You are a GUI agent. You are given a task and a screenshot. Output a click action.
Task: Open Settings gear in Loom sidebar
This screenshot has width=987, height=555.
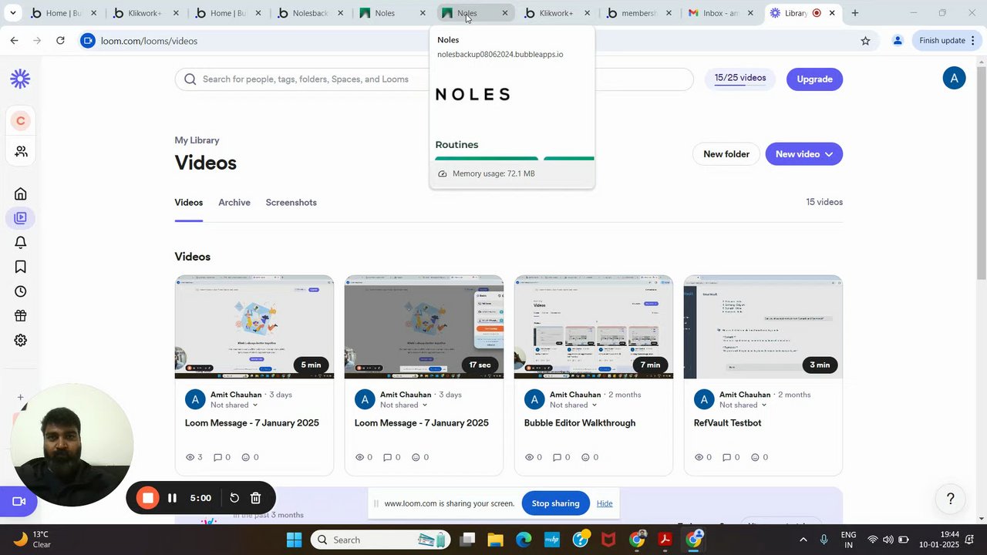[x=21, y=340]
